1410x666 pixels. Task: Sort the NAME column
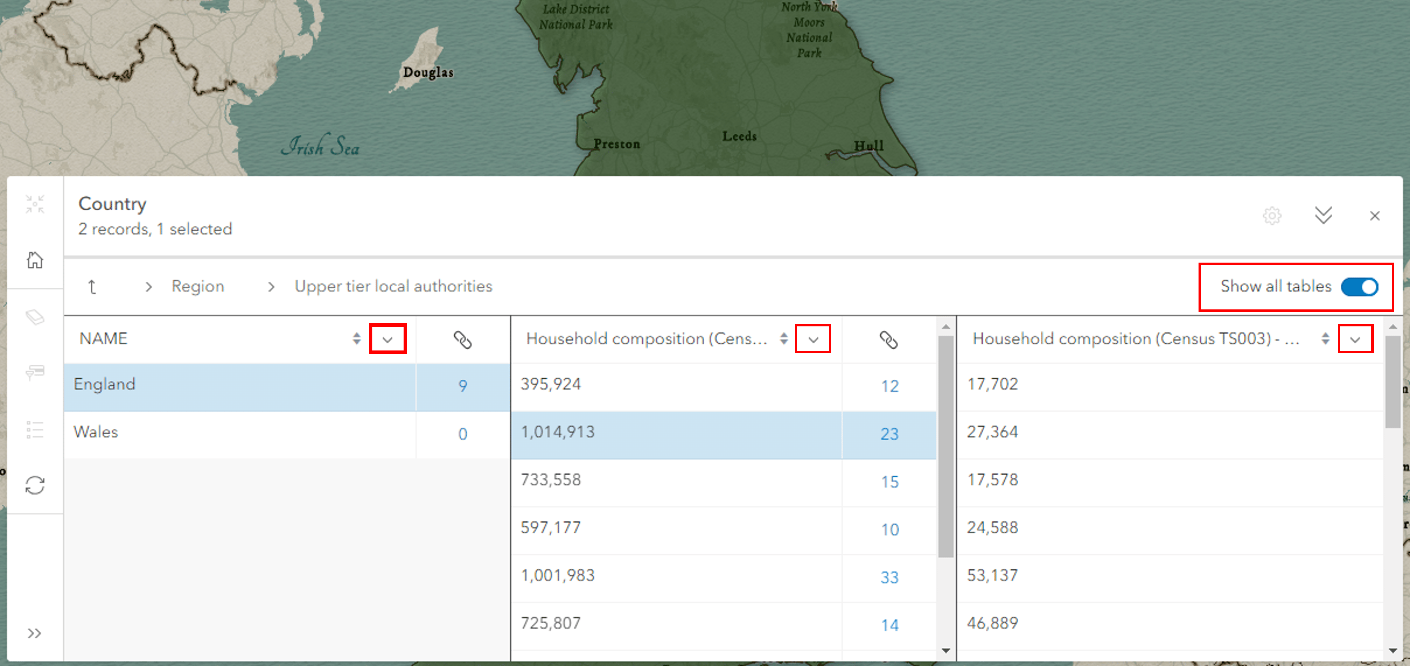[357, 339]
